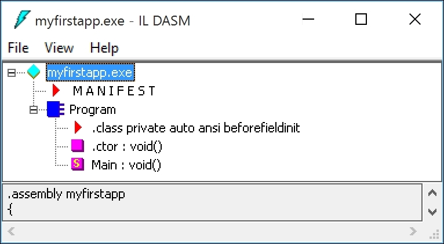Click the red arrow beside .class entry
Screen dimensions: 444x244
(78, 127)
